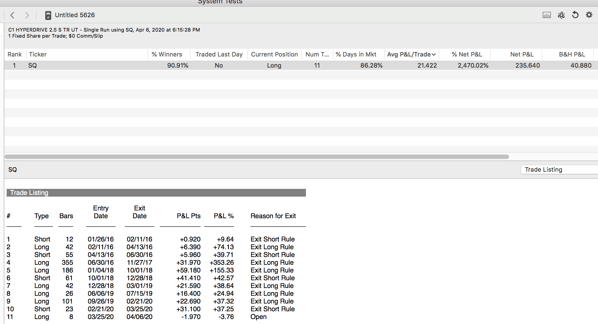Click the back navigation arrow
Screen dimensions: 598x324
12,15
